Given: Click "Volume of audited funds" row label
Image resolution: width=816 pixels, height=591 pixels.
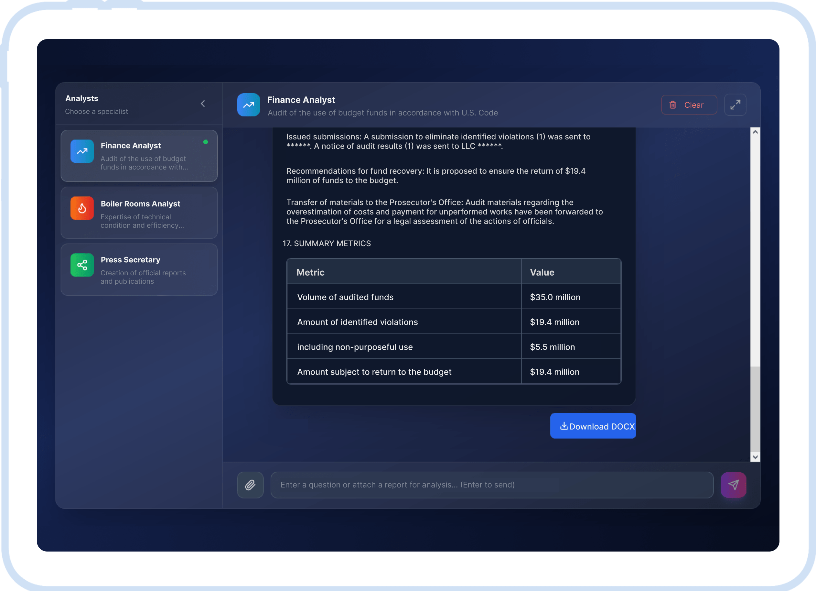Looking at the screenshot, I should coord(345,297).
